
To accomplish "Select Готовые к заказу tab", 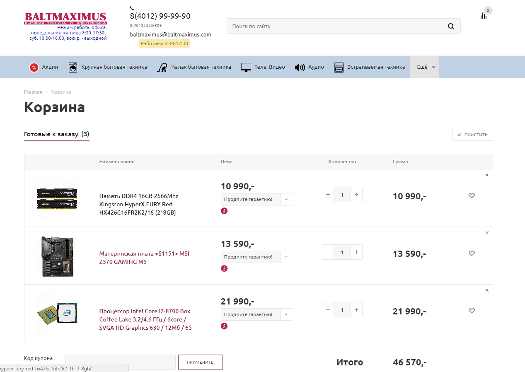I will click(x=56, y=134).
